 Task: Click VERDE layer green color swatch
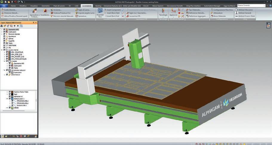[12, 108]
